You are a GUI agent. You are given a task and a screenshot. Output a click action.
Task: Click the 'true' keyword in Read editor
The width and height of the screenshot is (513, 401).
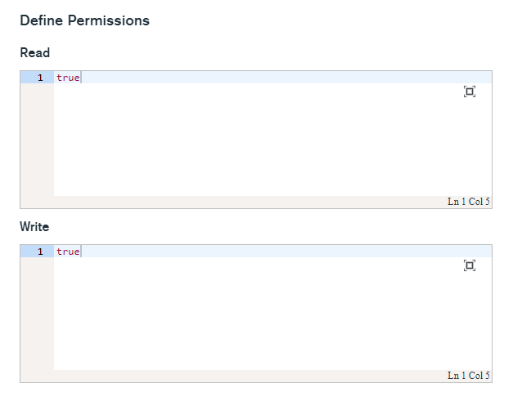(68, 78)
